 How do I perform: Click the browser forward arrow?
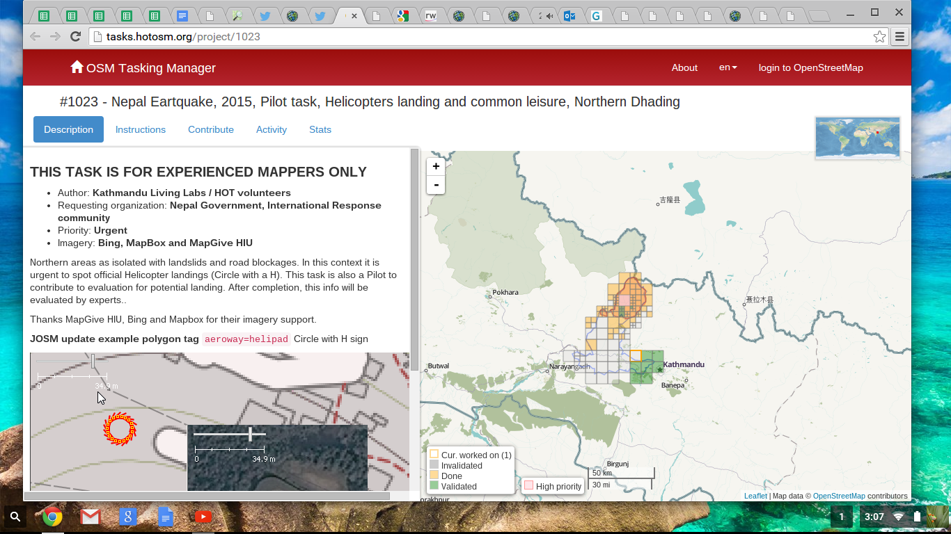click(55, 37)
